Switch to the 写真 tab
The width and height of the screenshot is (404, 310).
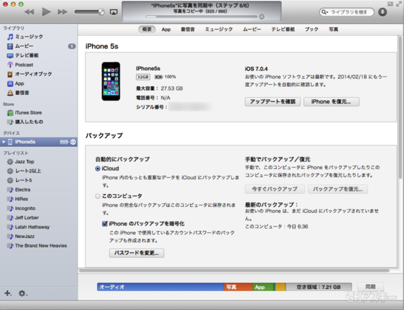[x=333, y=30]
